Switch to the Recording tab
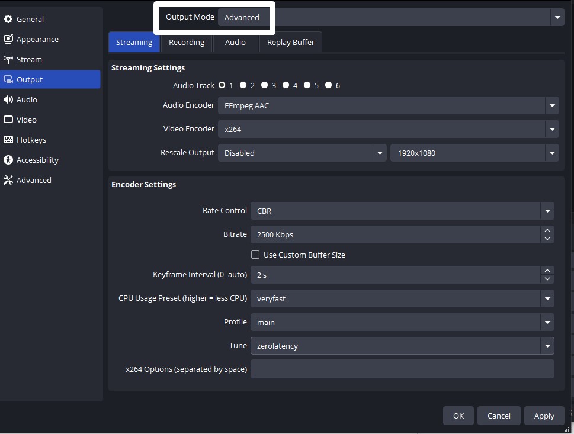The image size is (574, 434). click(186, 42)
